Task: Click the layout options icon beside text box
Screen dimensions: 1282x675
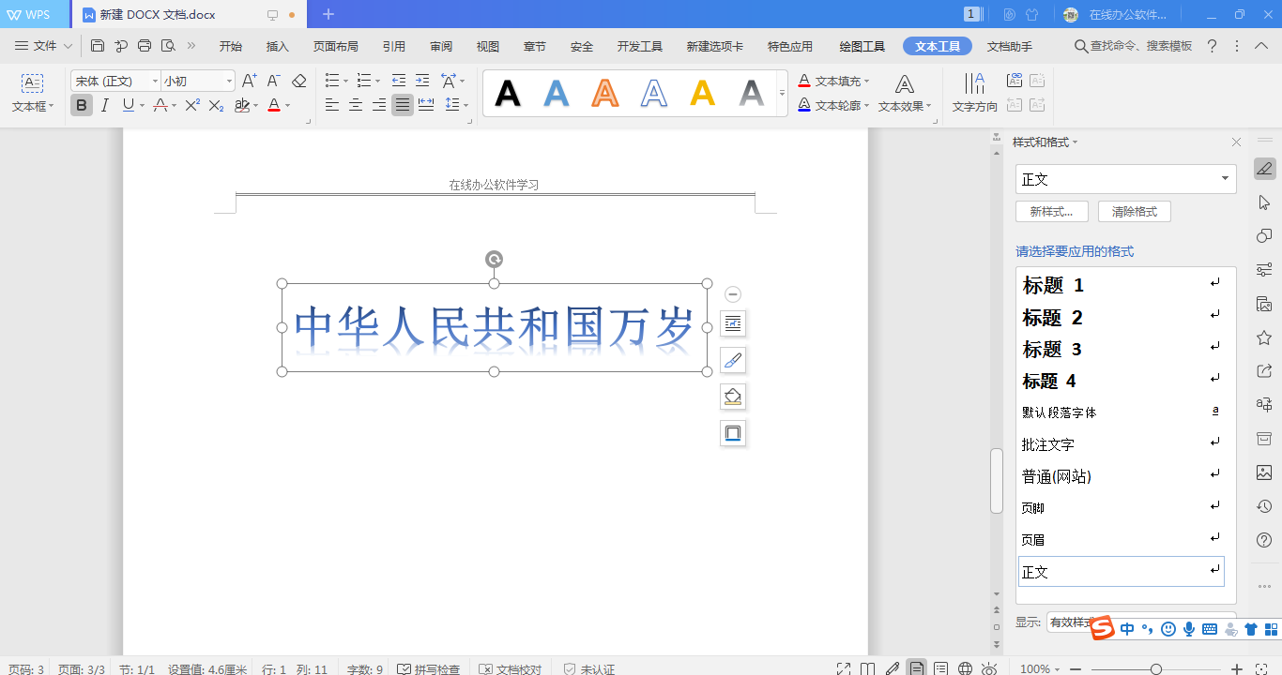Action: (733, 324)
